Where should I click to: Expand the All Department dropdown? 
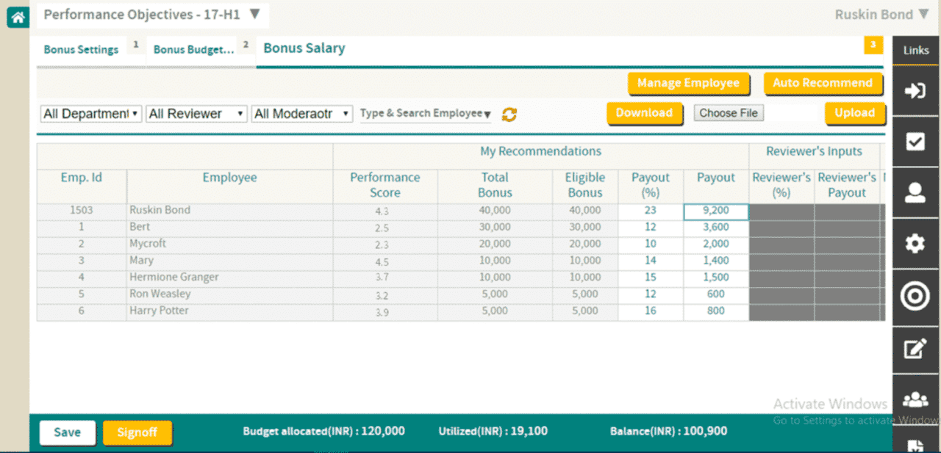(91, 114)
